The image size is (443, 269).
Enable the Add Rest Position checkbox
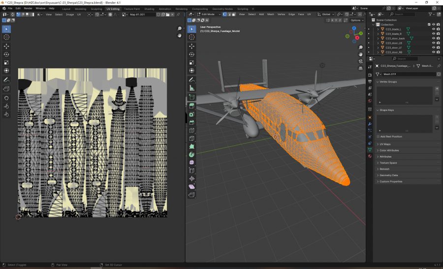pyautogui.click(x=378, y=136)
